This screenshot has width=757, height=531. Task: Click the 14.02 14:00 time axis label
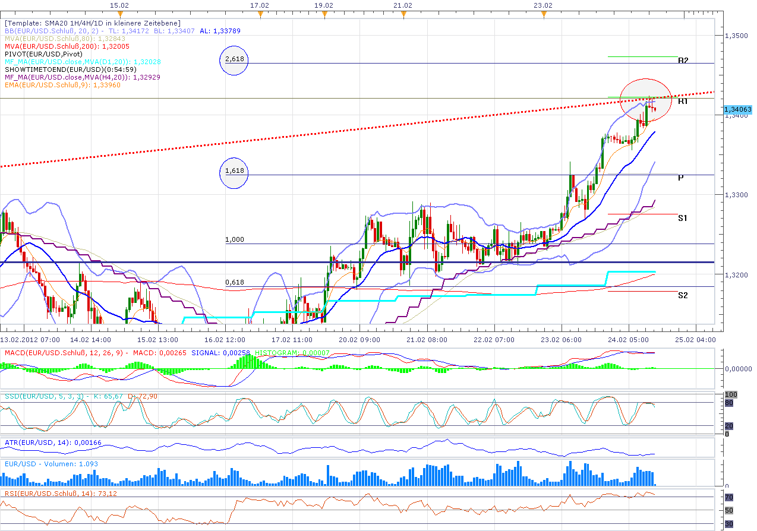coord(91,340)
